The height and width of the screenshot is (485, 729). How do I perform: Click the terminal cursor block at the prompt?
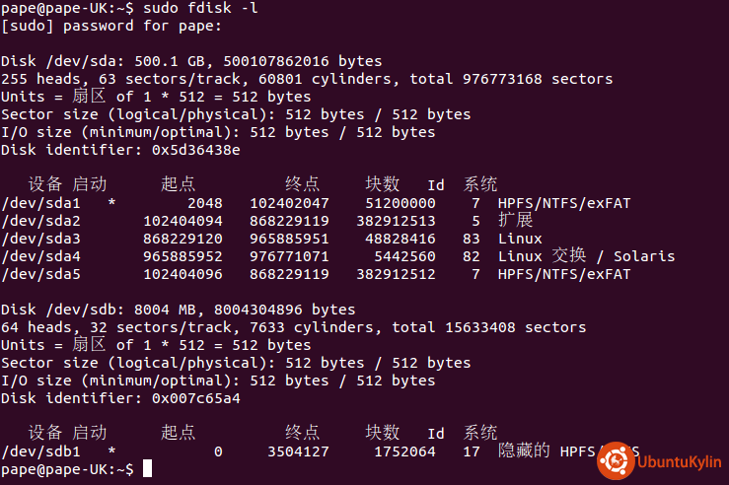tap(147, 469)
